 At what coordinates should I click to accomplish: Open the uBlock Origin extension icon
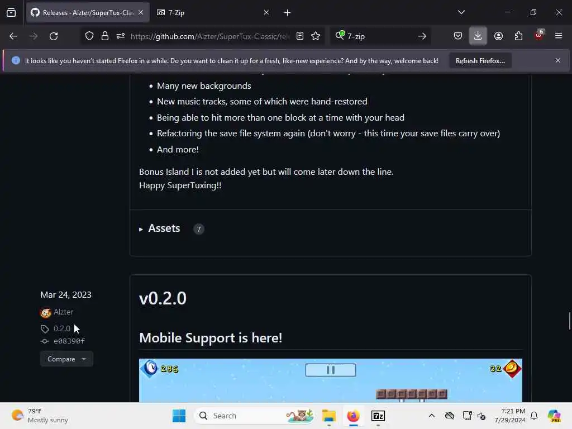pos(539,35)
